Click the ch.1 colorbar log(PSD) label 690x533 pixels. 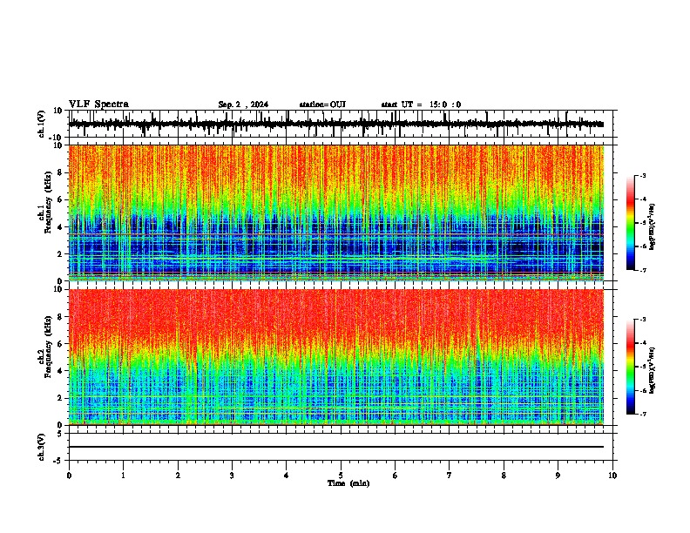click(653, 226)
